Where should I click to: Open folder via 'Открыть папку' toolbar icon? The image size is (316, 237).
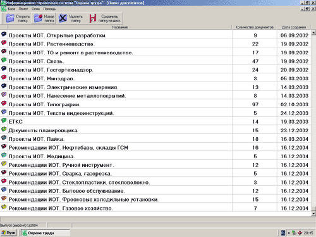point(17,18)
